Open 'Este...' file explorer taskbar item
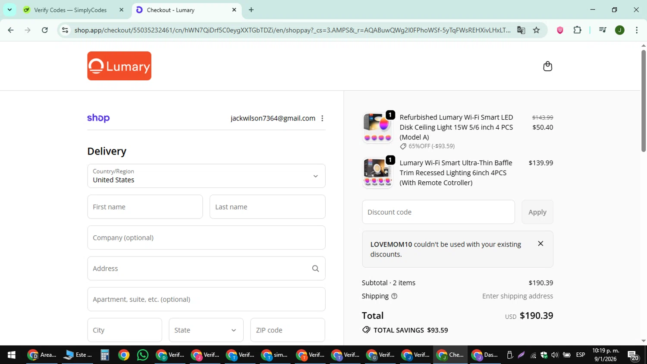647x364 pixels. 77,355
